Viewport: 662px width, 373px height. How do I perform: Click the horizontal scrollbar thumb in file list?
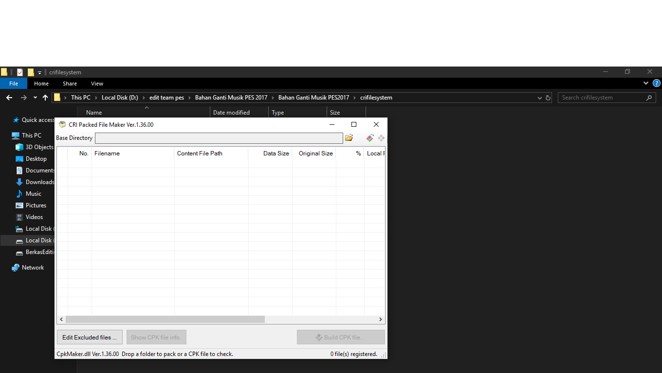coord(165,320)
